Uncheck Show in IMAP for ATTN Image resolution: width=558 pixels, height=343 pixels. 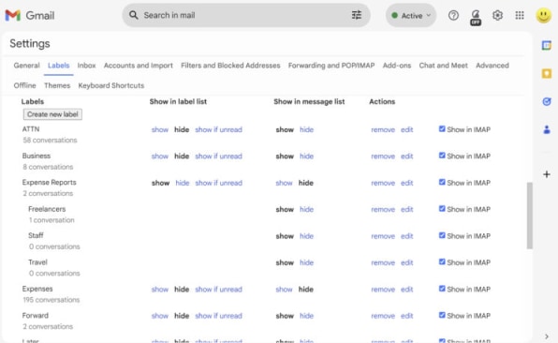(442, 129)
